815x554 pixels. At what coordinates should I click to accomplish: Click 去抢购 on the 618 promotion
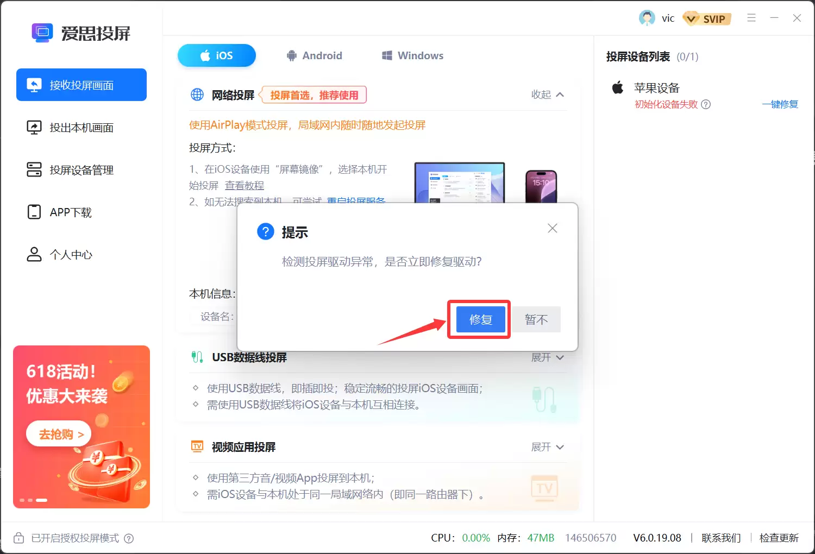click(x=58, y=433)
